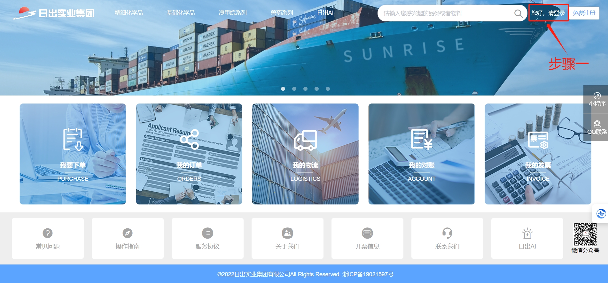Click the people icon for 关于我们

[x=287, y=233]
